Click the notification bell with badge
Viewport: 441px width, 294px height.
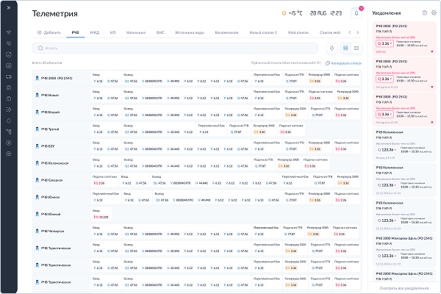coord(356,13)
